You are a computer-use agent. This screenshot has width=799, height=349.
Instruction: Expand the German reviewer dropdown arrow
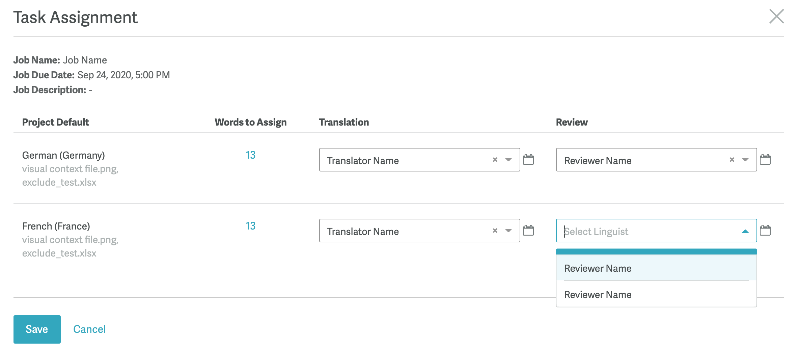click(745, 160)
